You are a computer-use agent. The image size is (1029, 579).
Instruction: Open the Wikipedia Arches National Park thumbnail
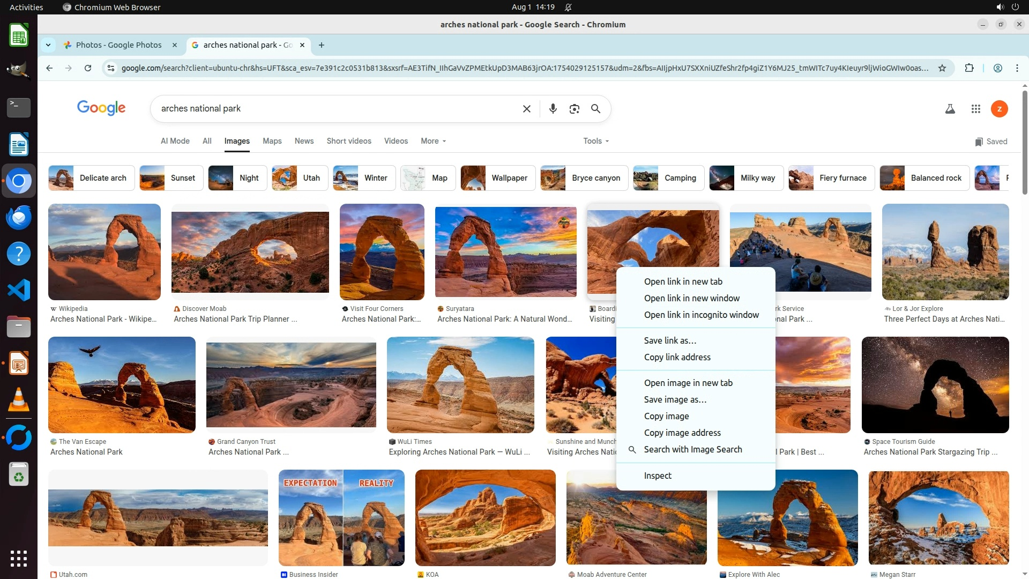tap(105, 252)
